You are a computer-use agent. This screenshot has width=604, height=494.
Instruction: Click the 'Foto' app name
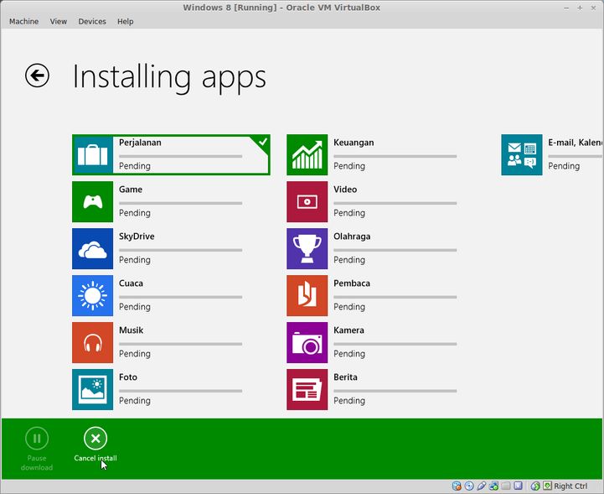(x=128, y=377)
